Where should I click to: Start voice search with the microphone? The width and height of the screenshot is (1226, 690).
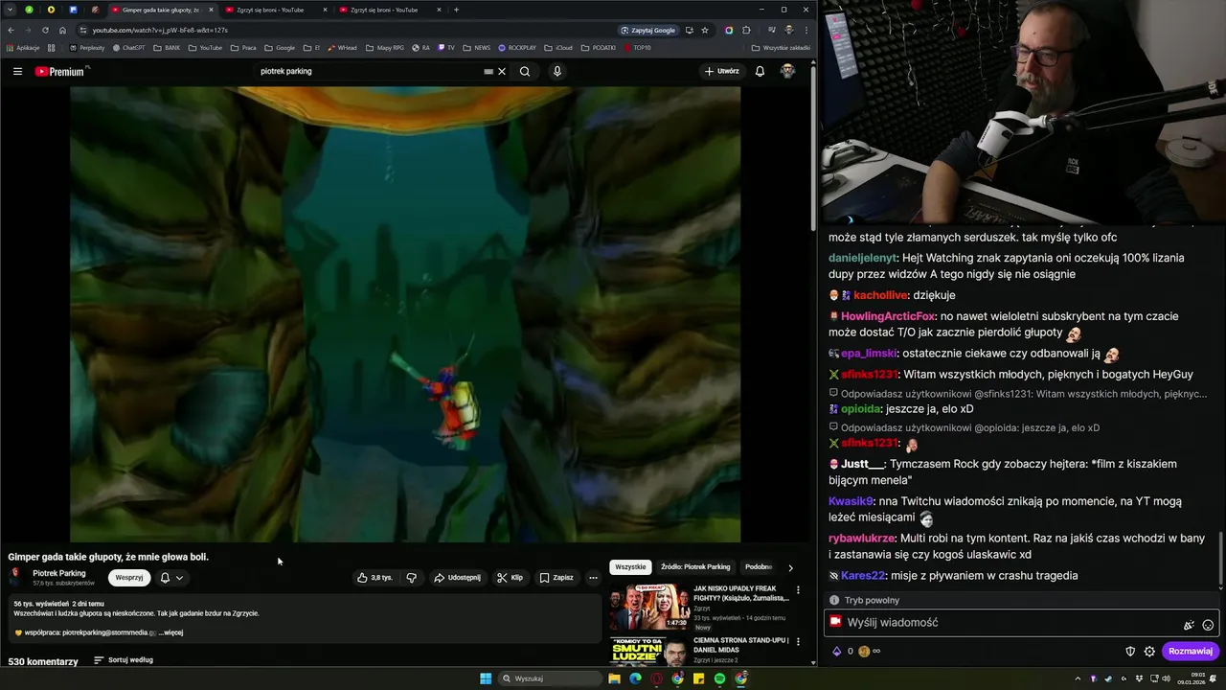(x=556, y=71)
